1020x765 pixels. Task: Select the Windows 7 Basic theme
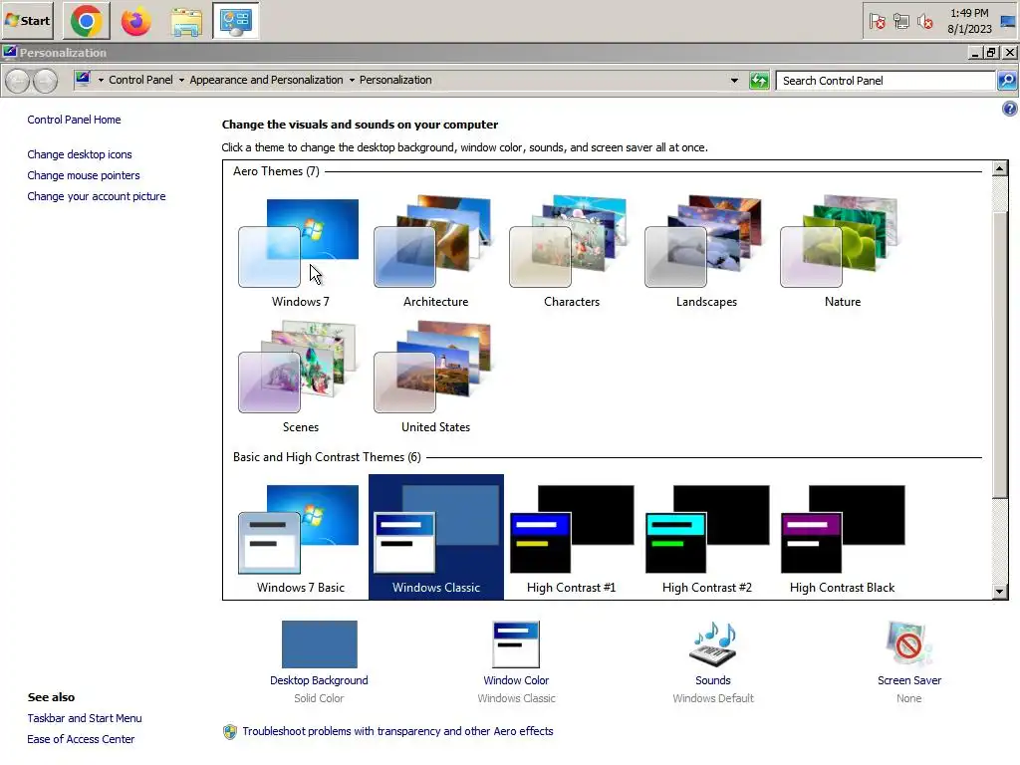pyautogui.click(x=300, y=537)
